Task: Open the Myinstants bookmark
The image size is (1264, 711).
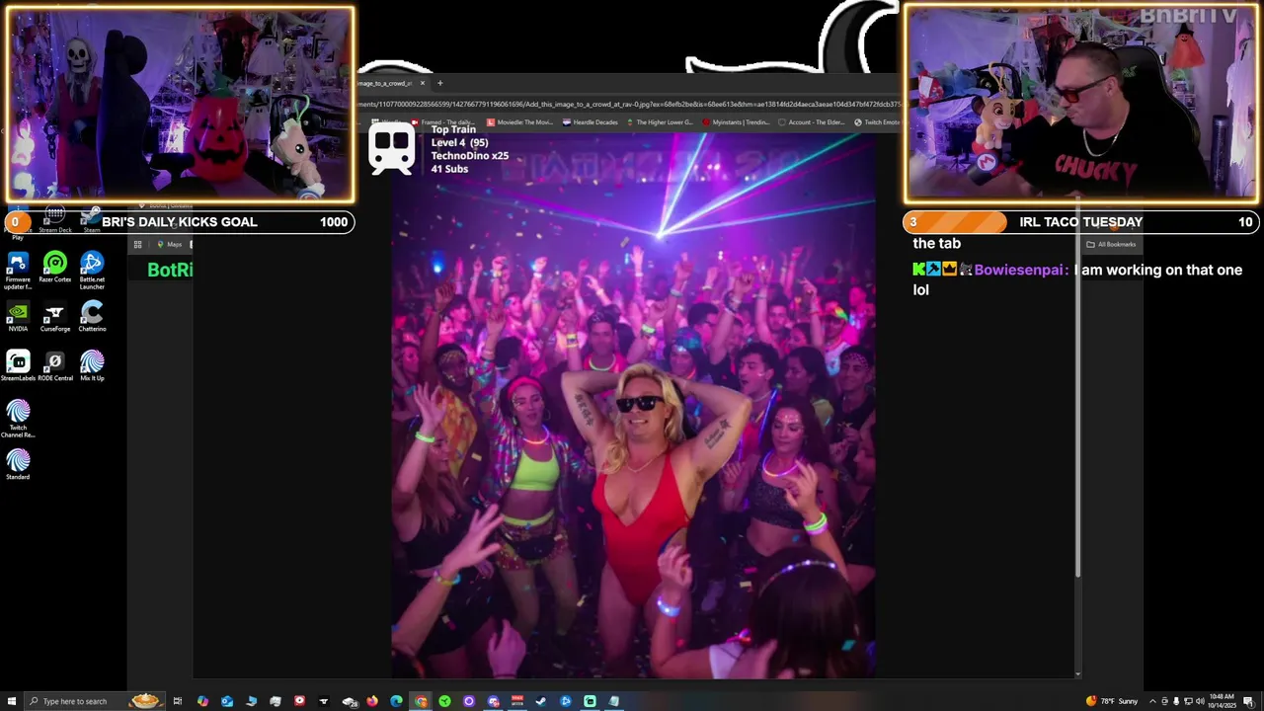Action: pos(736,122)
